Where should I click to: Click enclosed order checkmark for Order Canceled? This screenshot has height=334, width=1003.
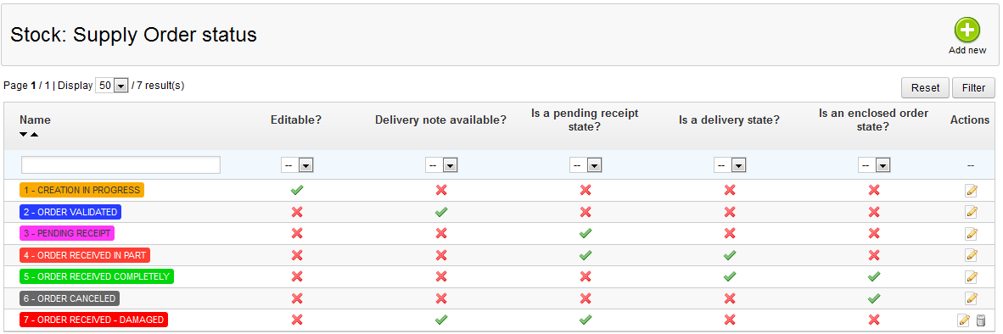point(874,298)
